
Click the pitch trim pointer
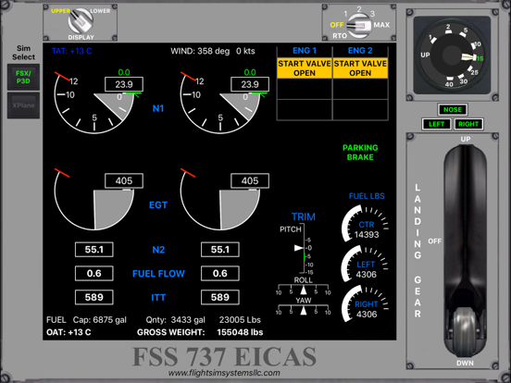click(x=299, y=248)
